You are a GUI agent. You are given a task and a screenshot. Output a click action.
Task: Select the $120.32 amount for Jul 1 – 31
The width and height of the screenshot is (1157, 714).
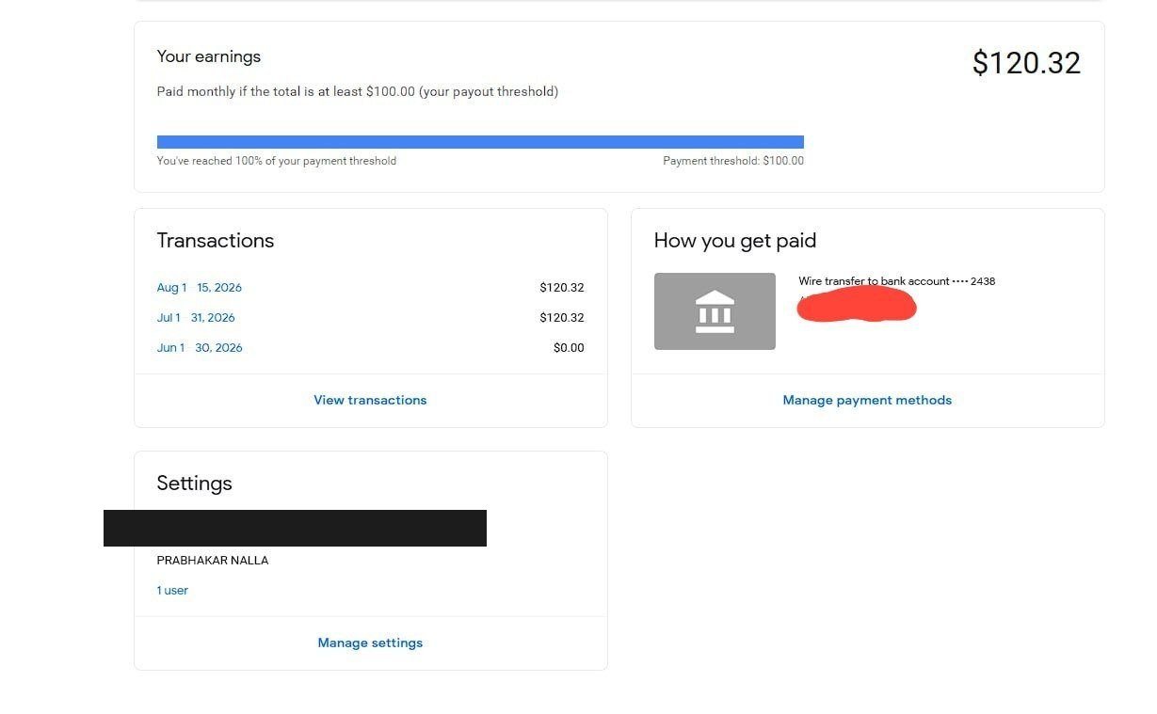(562, 318)
